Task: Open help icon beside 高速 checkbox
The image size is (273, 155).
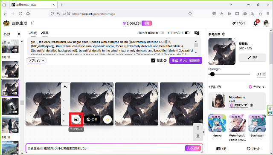Action: pyautogui.click(x=165, y=60)
